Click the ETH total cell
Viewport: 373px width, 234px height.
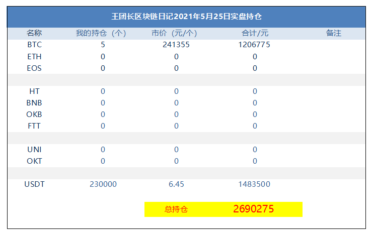click(x=255, y=56)
